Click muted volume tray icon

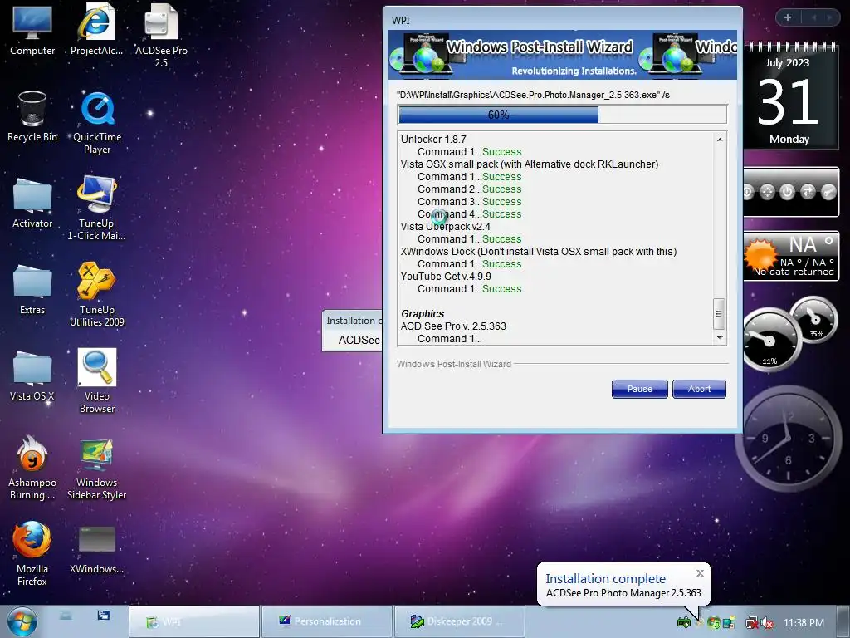coord(767,622)
